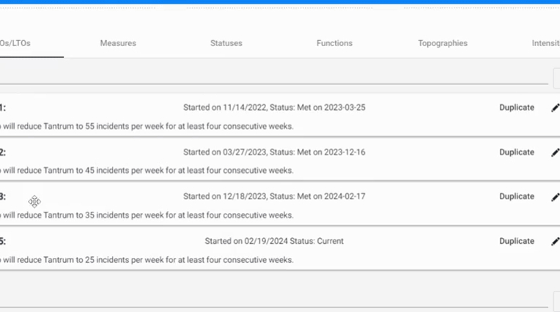Duplicate the objective started on 12/18/2023
The width and height of the screenshot is (560, 312).
click(517, 196)
